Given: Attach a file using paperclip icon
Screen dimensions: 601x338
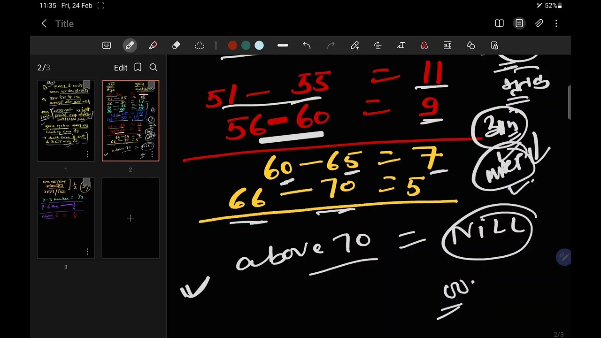Looking at the screenshot, I should (x=539, y=23).
